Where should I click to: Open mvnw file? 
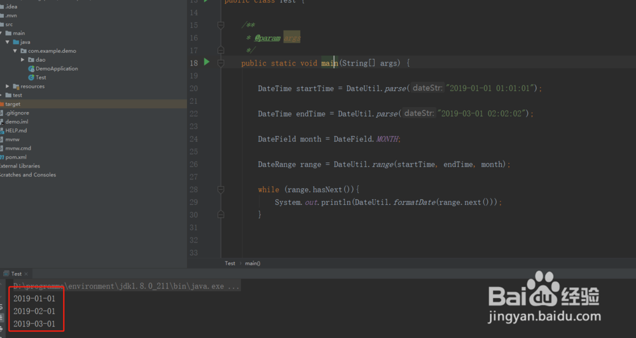pos(12,139)
